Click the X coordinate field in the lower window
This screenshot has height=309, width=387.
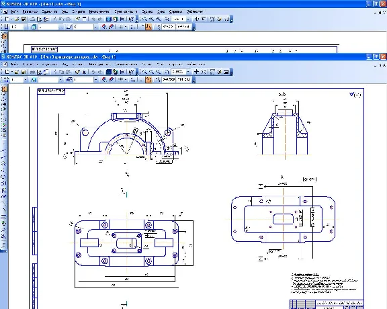(x=169, y=79)
